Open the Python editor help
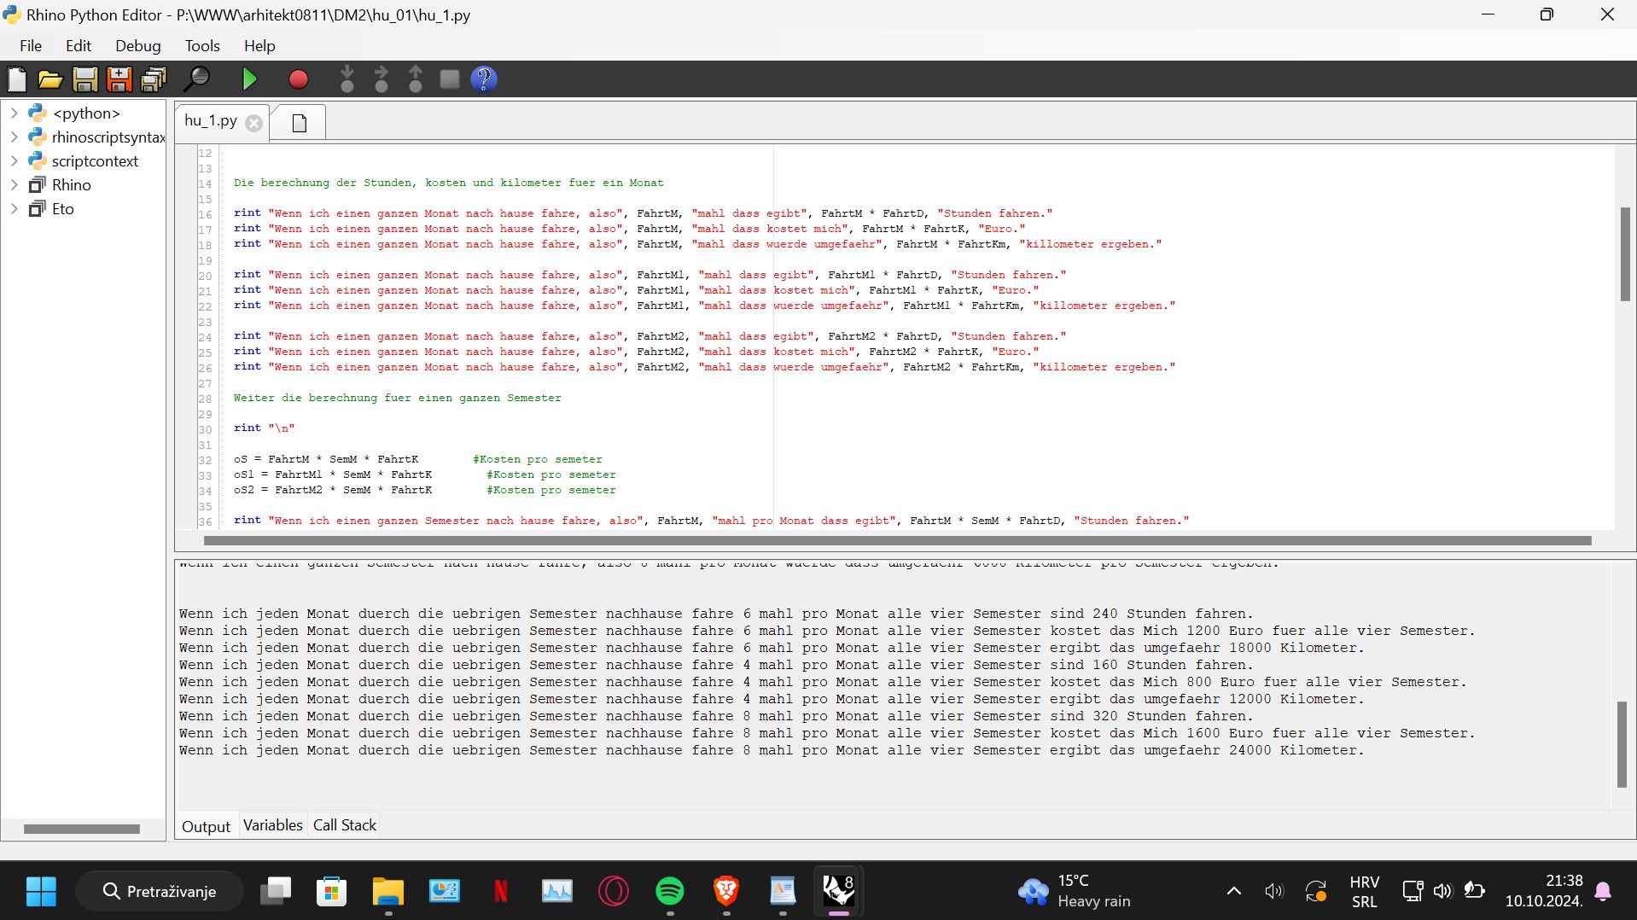The width and height of the screenshot is (1637, 920). pos(484,79)
